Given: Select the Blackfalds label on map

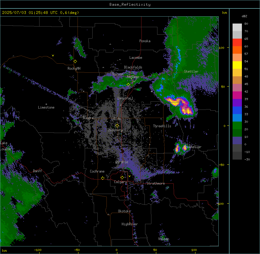Looking at the screenshot, I should (x=133, y=67).
